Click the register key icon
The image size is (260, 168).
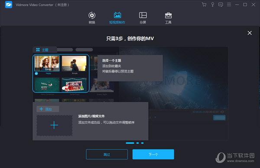tap(213, 4)
